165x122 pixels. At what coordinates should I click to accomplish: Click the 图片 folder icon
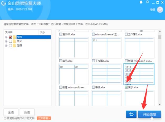coord(14,41)
